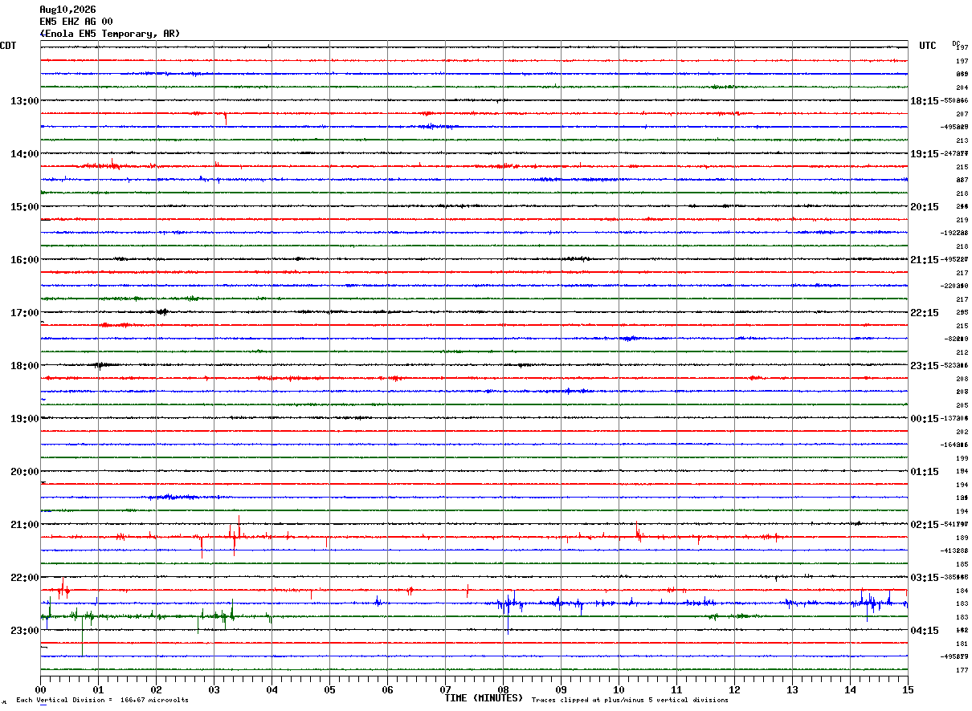Click the TIME (MINUTES) axis label
972x711 pixels.
484,698
